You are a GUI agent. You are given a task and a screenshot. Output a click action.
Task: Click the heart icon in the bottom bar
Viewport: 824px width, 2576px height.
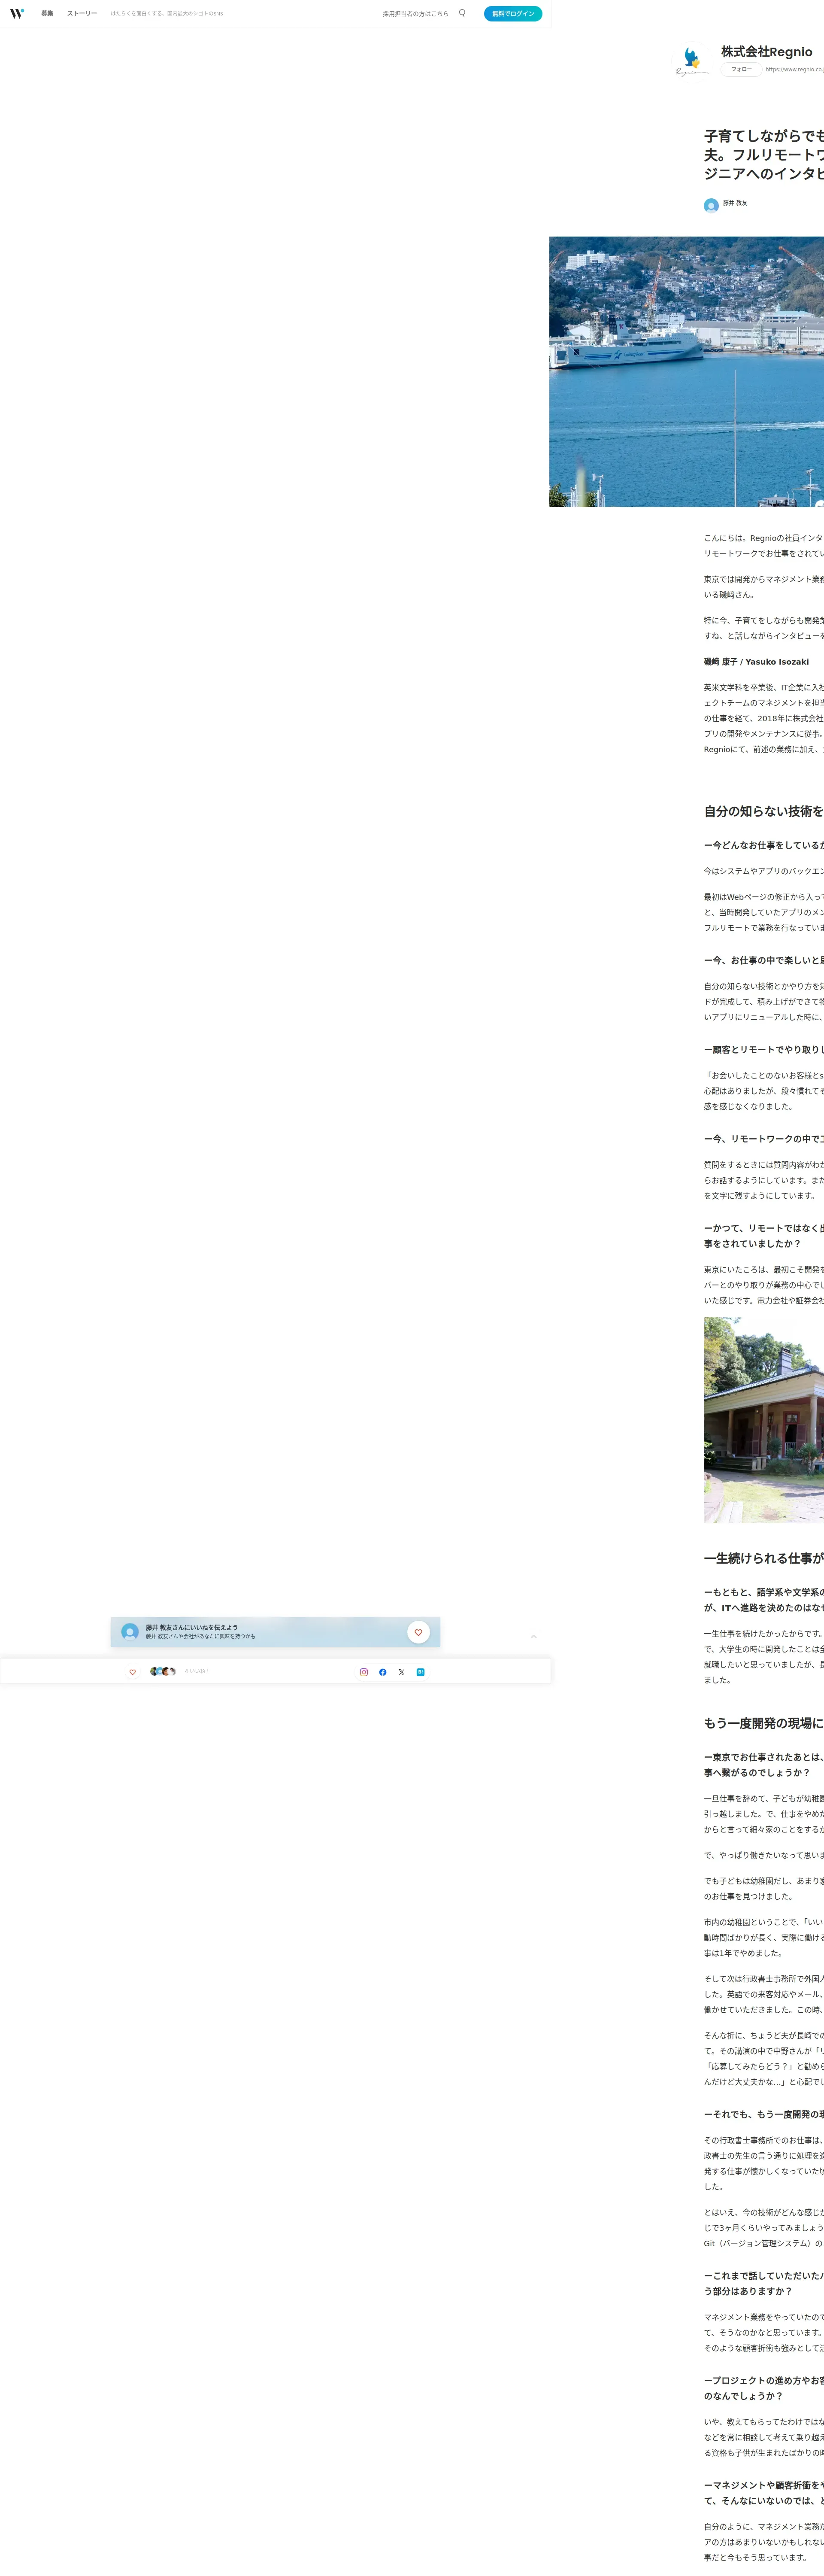tap(132, 1671)
